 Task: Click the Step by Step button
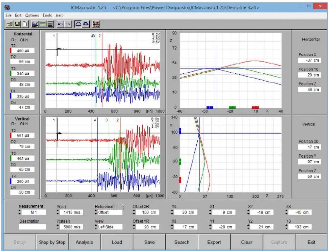click(x=52, y=242)
